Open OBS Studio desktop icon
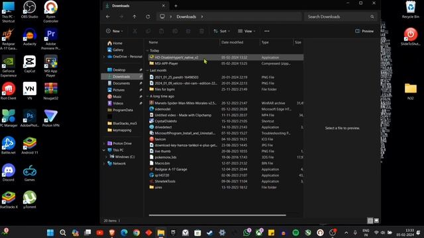 pyautogui.click(x=29, y=10)
